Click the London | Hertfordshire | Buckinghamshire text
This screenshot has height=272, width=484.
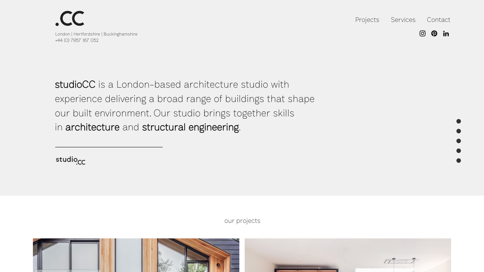(96, 34)
